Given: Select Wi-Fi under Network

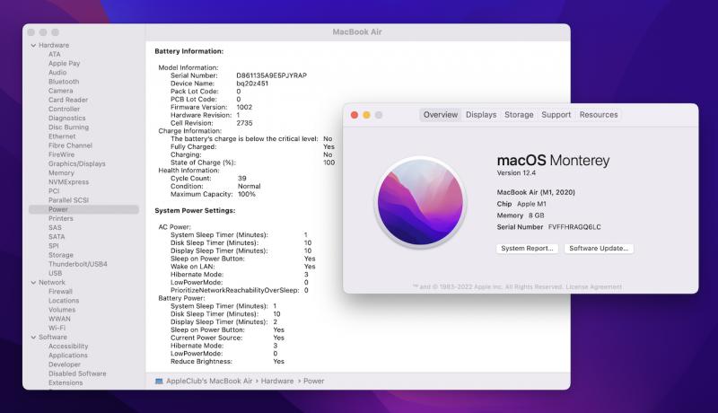Looking at the screenshot, I should pos(57,328).
